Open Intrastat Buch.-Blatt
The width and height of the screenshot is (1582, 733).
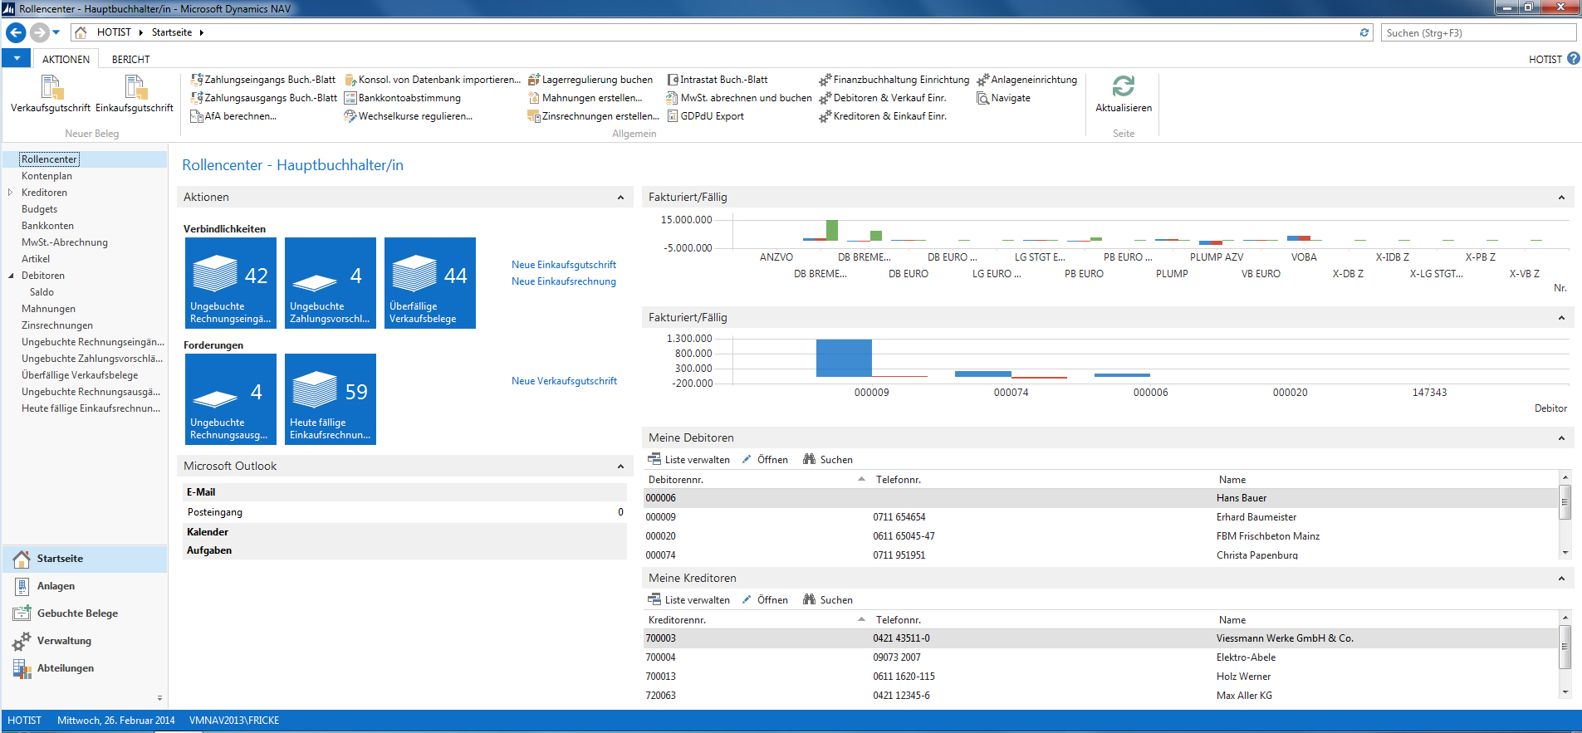point(718,80)
